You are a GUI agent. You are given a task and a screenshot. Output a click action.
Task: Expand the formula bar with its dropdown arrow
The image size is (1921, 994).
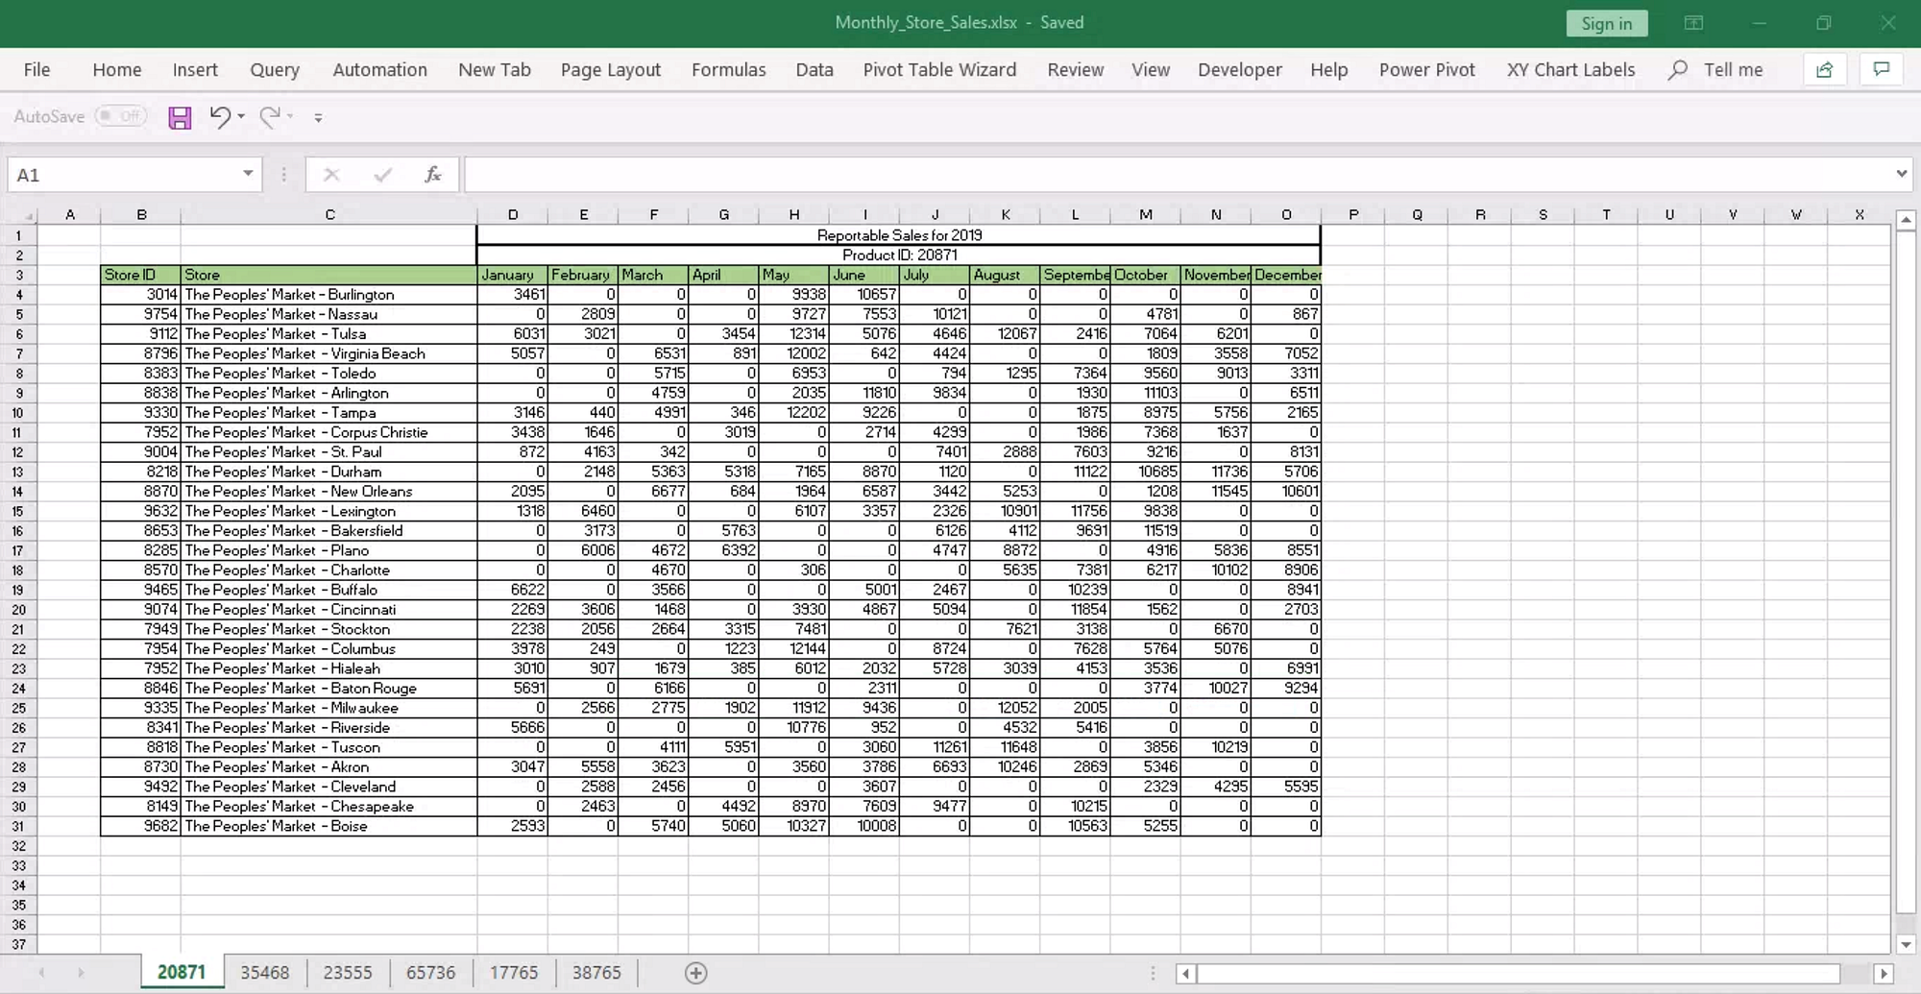pos(1901,174)
